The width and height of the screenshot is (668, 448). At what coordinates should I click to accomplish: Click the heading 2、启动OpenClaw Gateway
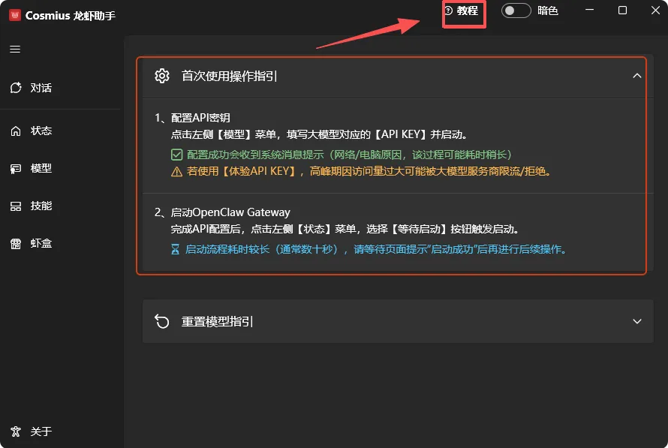[x=222, y=212]
